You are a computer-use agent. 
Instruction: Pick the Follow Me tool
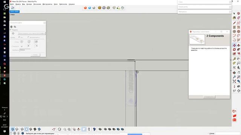point(238,49)
